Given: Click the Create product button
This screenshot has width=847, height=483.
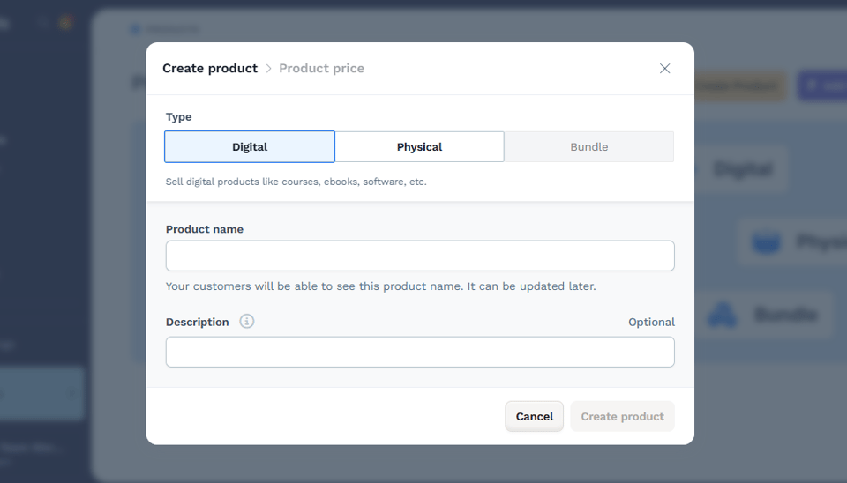Looking at the screenshot, I should 622,416.
